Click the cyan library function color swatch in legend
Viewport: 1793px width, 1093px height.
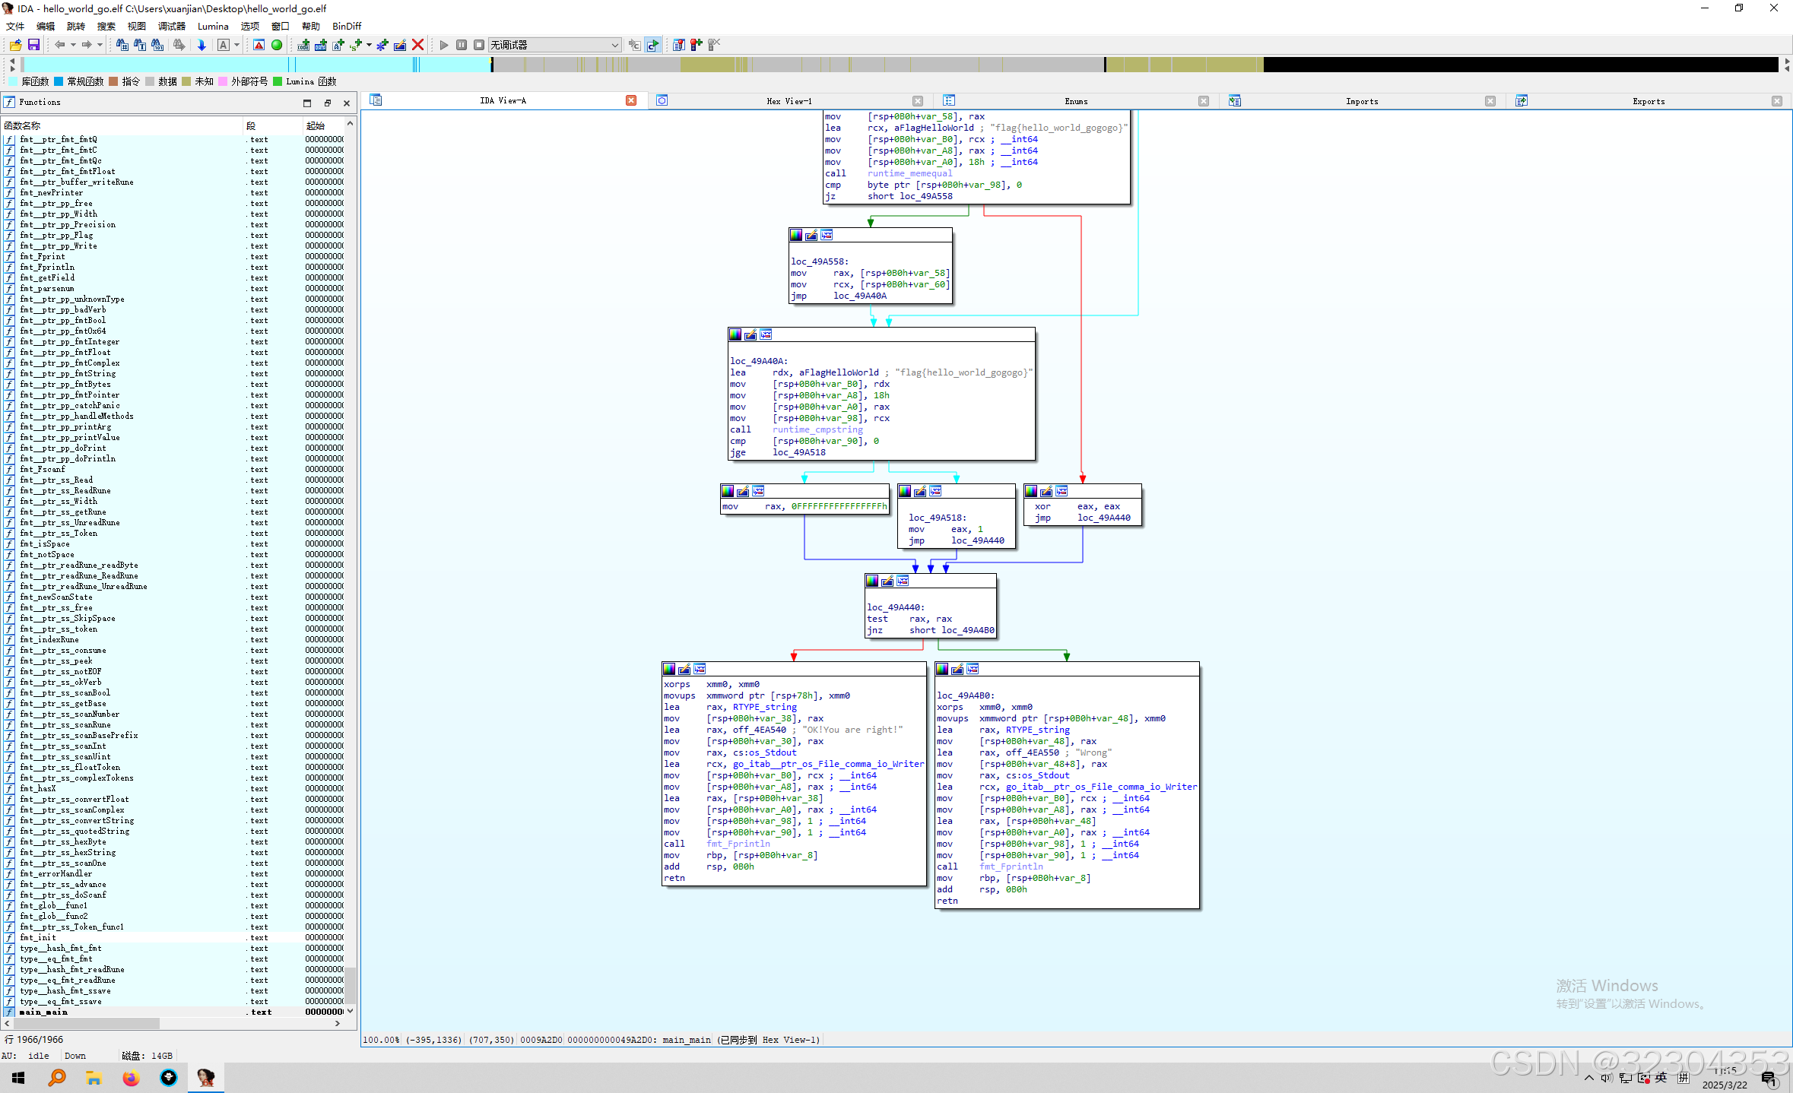pyautogui.click(x=13, y=81)
